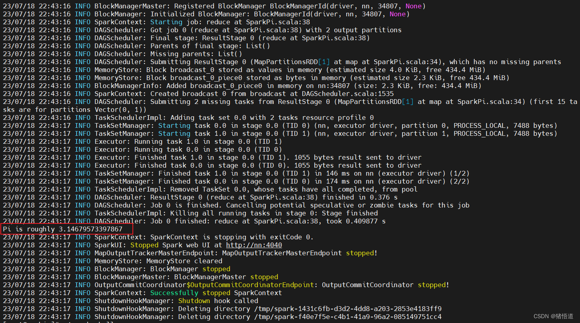The width and height of the screenshot is (580, 323).
Task: Click 'Job 0 finished ... took 0.409877 s' line
Action: (194, 221)
